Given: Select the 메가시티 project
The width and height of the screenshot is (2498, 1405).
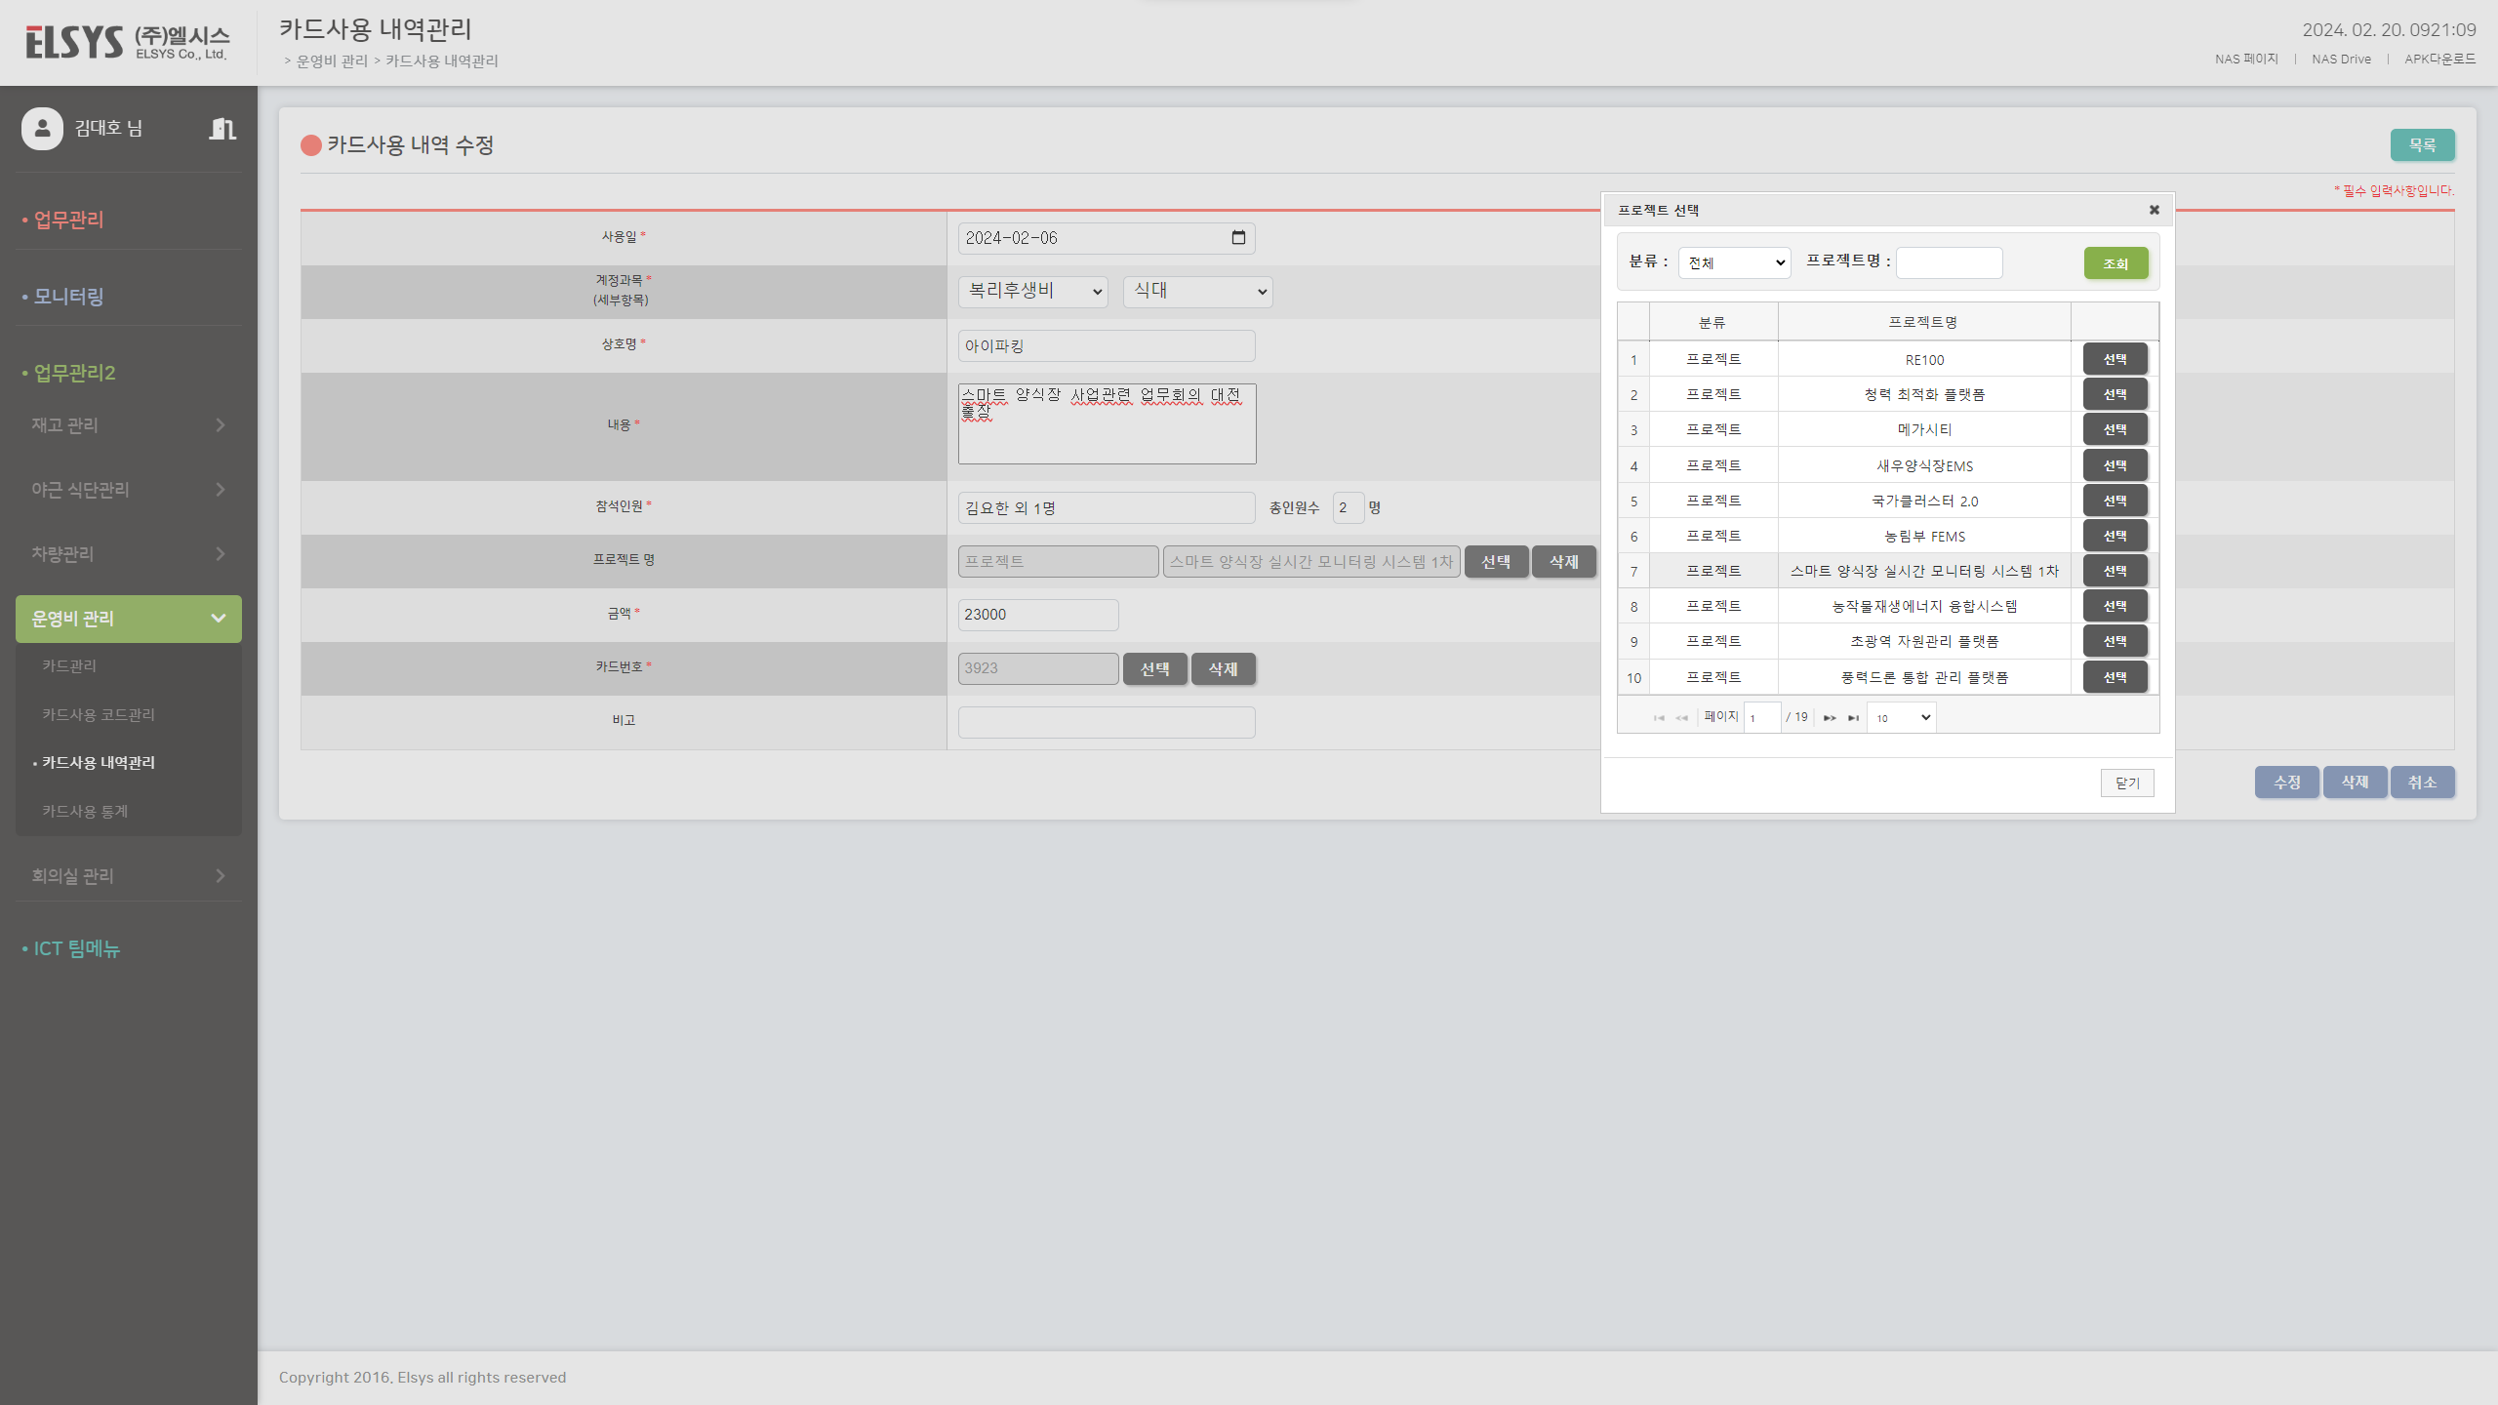Looking at the screenshot, I should [2115, 429].
